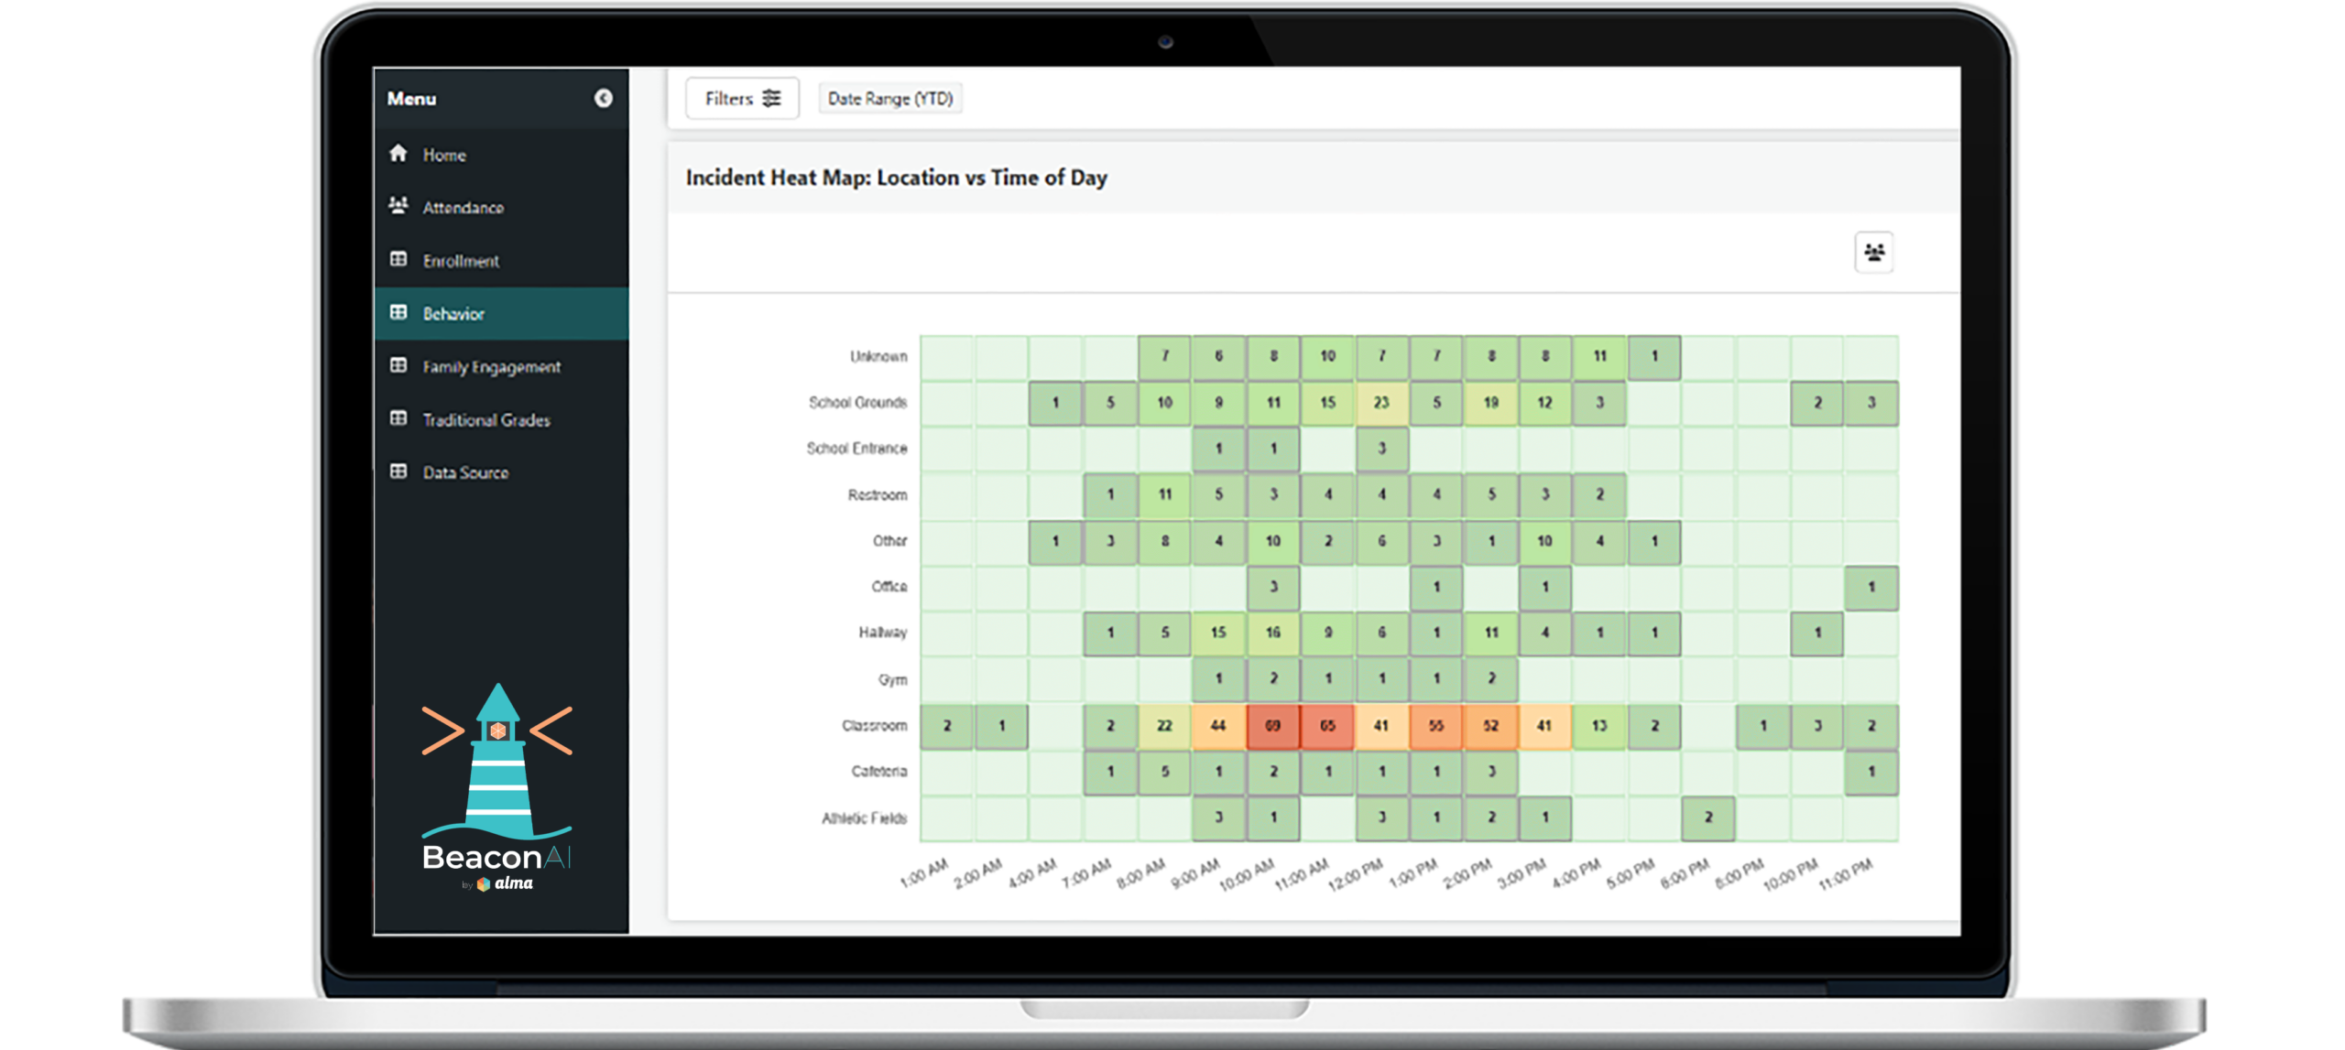Click the Classroom cell with value 69
The width and height of the screenshot is (2345, 1050).
[x=1273, y=725]
